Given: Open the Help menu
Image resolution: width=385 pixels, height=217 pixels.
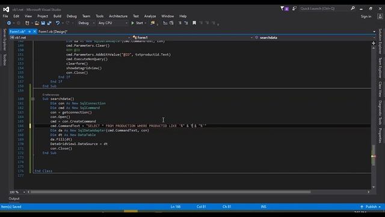Looking at the screenshot, I should pyautogui.click(x=183, y=16).
